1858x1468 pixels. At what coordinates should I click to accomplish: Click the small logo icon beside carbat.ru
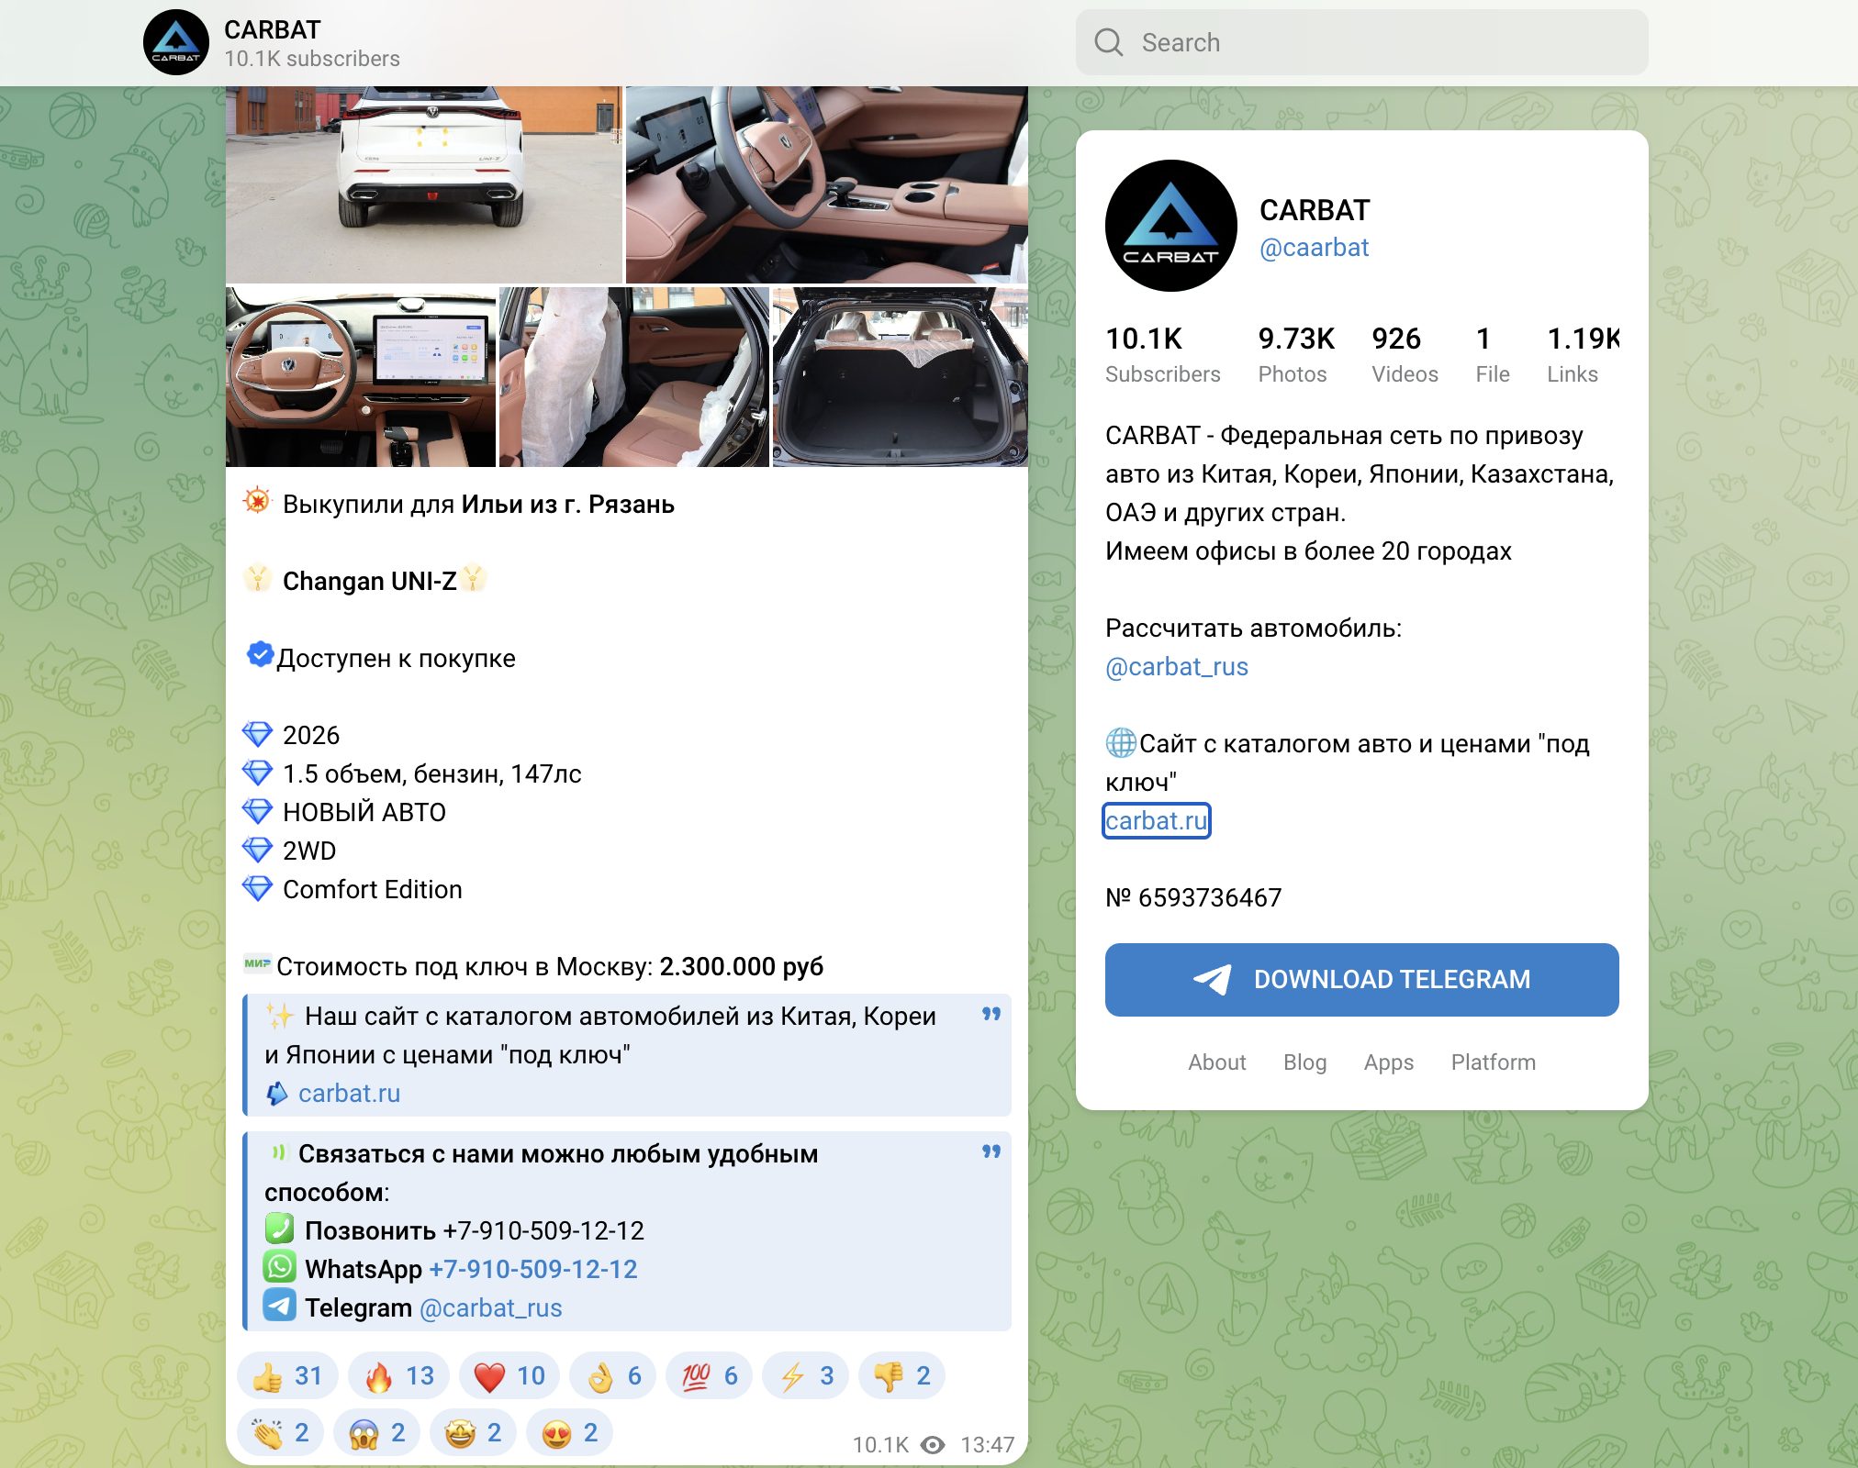(x=277, y=1093)
